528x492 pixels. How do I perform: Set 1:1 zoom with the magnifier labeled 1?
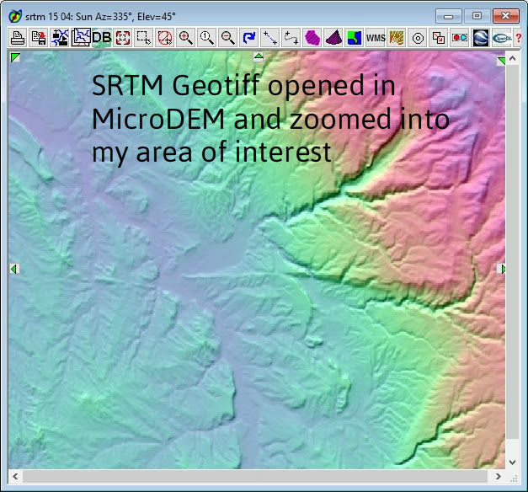pyautogui.click(x=207, y=38)
